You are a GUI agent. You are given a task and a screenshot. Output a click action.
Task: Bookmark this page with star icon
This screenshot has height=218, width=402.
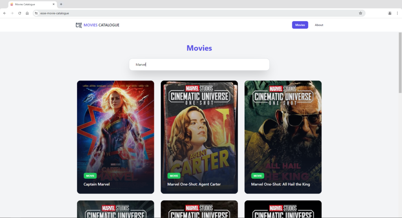(360, 13)
